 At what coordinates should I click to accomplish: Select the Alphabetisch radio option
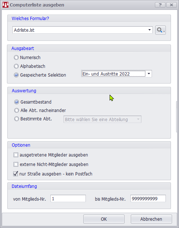(16, 66)
